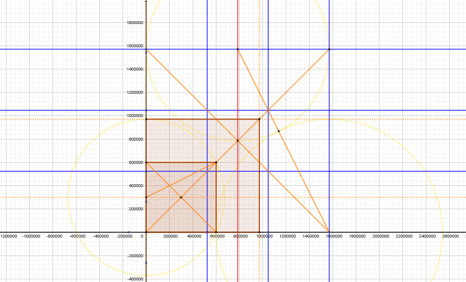Select the center point of the small square

click(181, 197)
